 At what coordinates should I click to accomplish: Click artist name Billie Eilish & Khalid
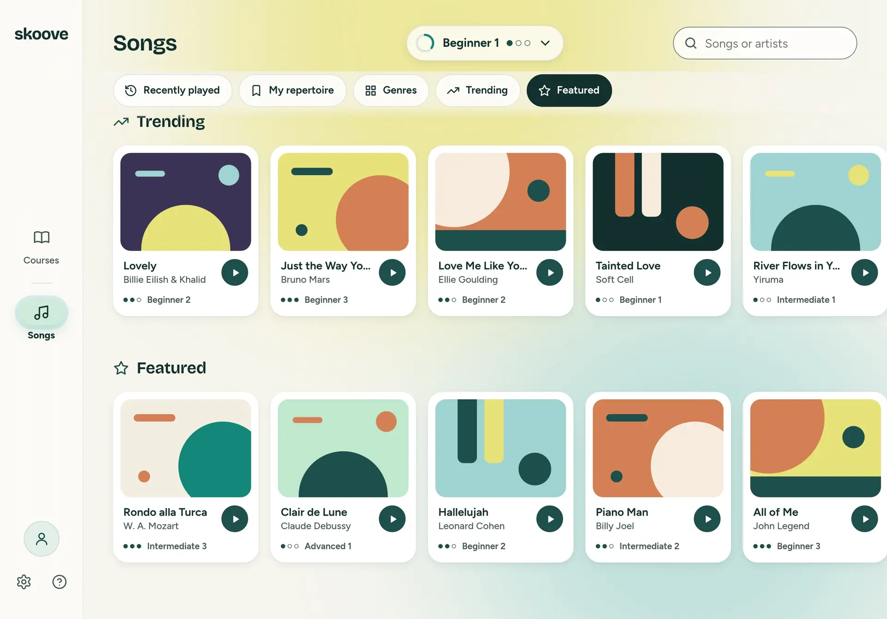pos(164,280)
